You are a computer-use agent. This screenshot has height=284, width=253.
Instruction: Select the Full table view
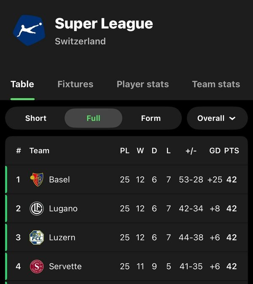coord(93,118)
